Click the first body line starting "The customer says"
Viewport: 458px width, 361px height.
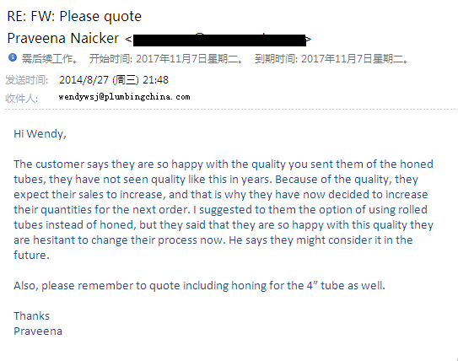click(224, 164)
